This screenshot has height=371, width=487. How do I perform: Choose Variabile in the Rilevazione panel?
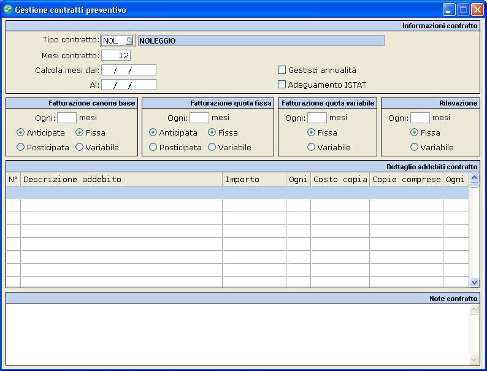(415, 147)
